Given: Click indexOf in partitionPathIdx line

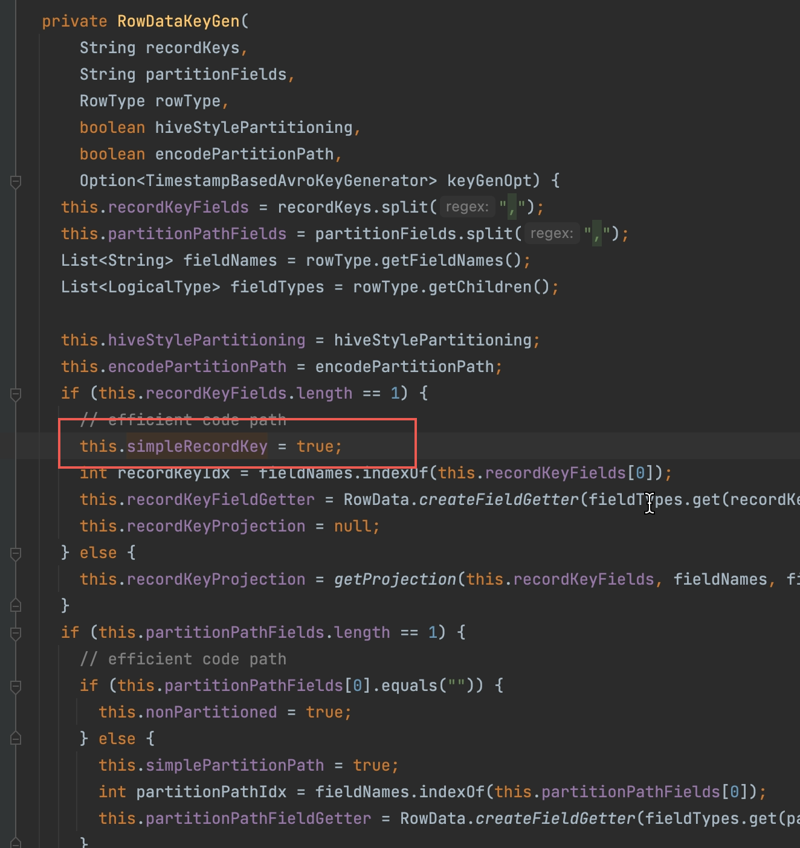Looking at the screenshot, I should (x=451, y=792).
